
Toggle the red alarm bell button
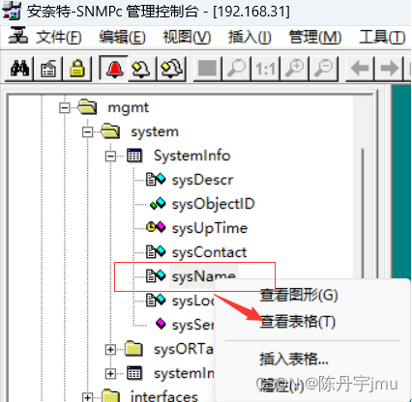(x=114, y=68)
